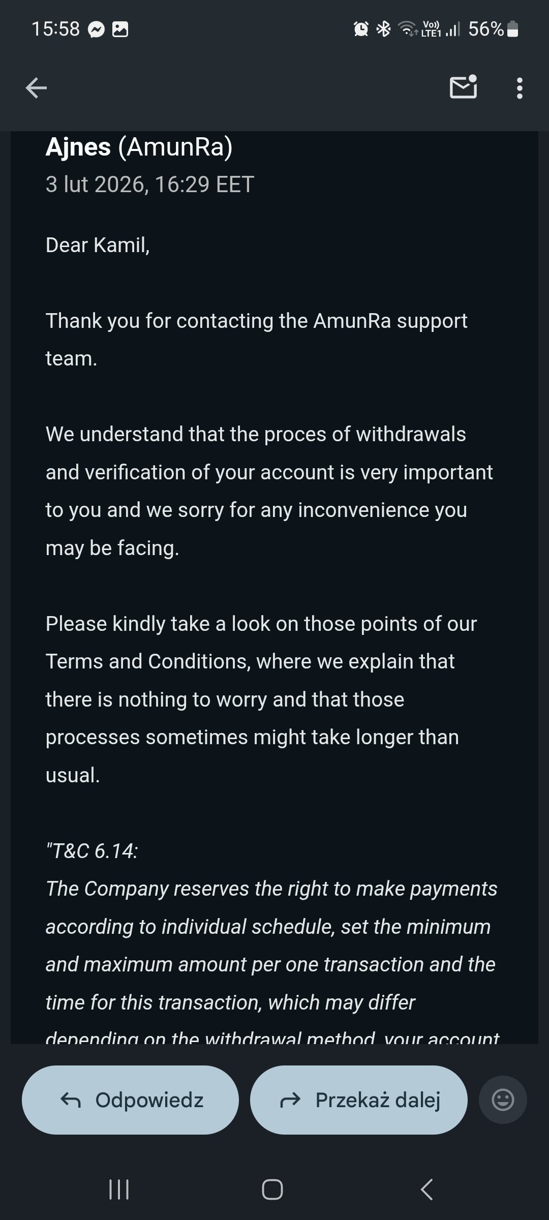This screenshot has height=1220, width=549.
Task: Tap the Bluetooth status icon
Action: (383, 29)
